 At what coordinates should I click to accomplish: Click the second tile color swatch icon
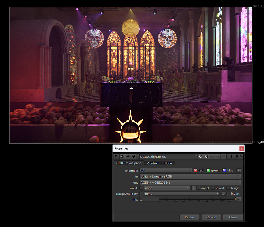pos(206,157)
